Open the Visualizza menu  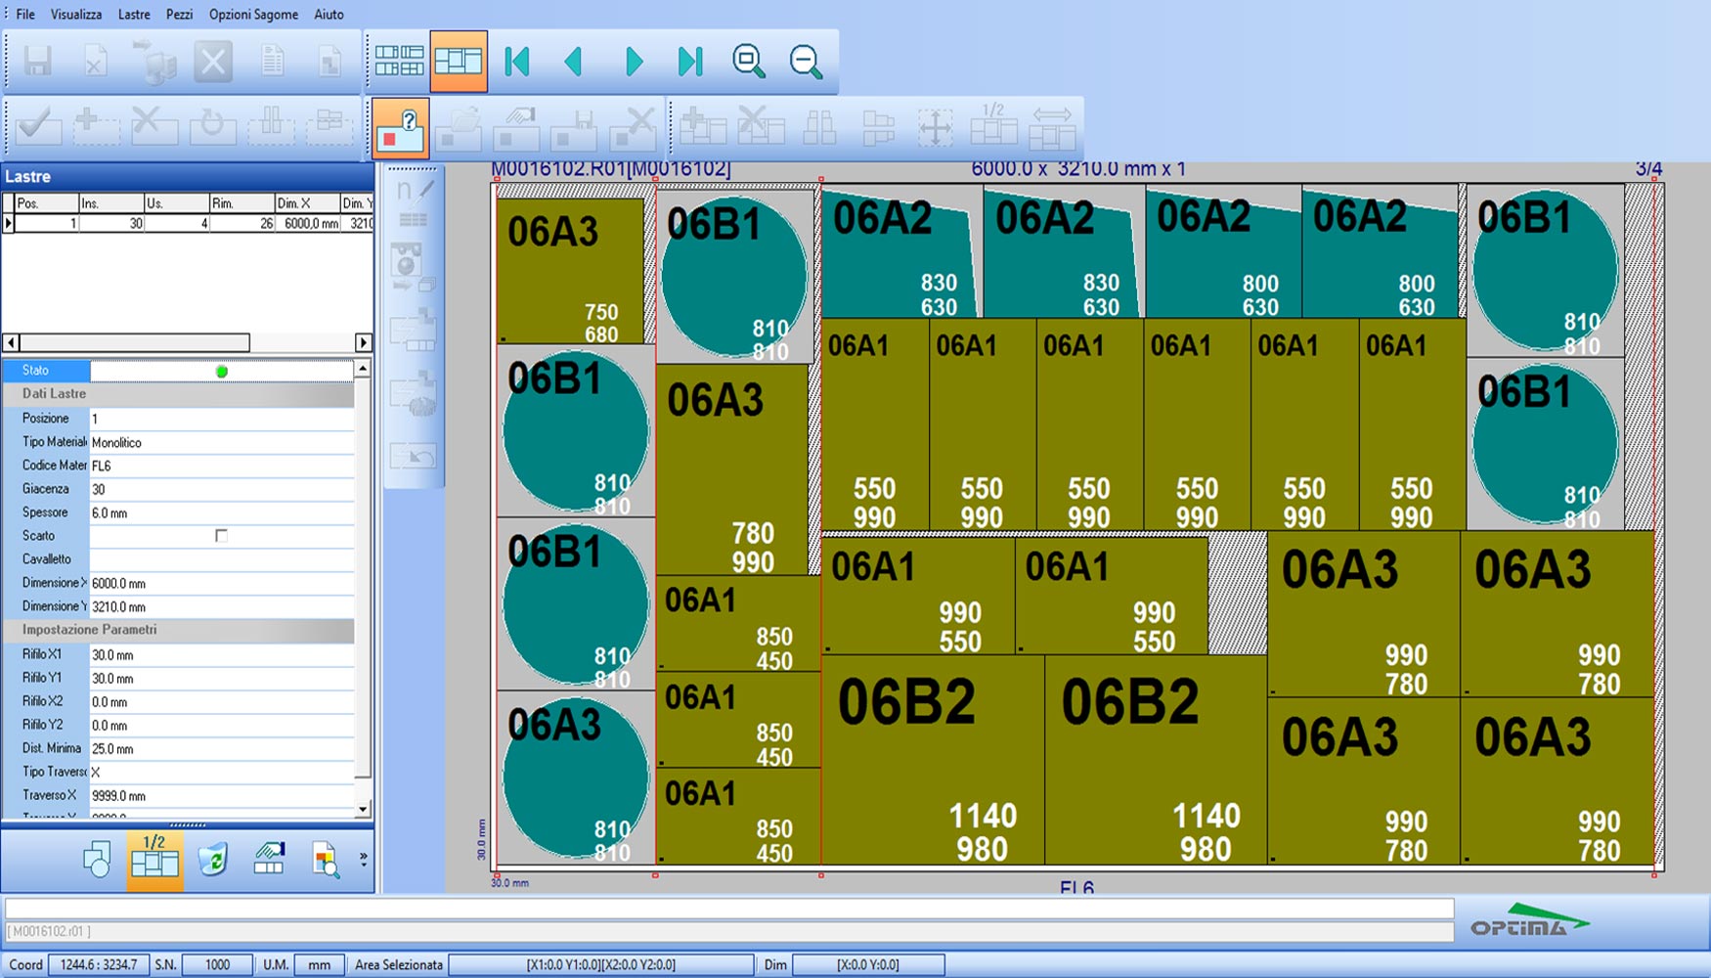click(x=76, y=15)
